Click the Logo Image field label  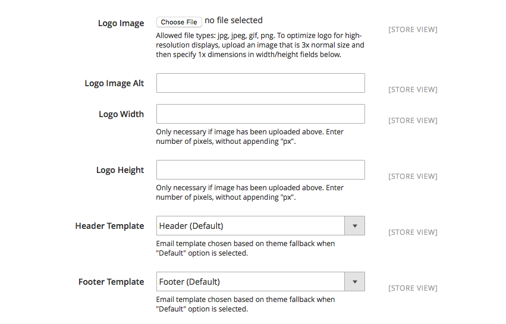121,23
